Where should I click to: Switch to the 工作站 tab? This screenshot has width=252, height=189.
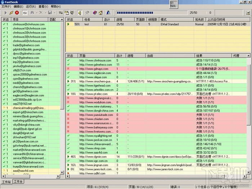(x=6, y=182)
